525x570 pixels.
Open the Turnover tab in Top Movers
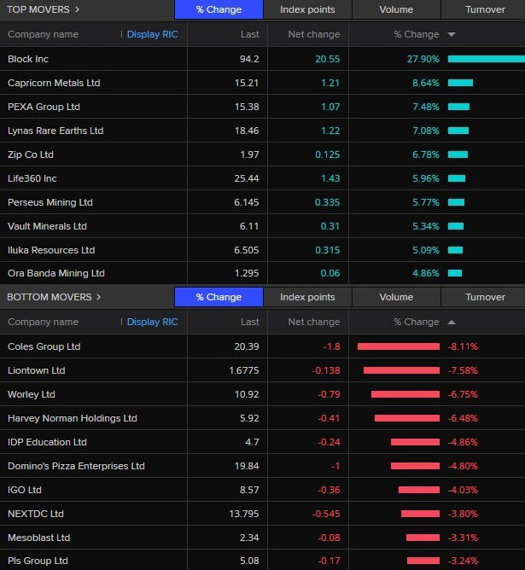(x=484, y=9)
